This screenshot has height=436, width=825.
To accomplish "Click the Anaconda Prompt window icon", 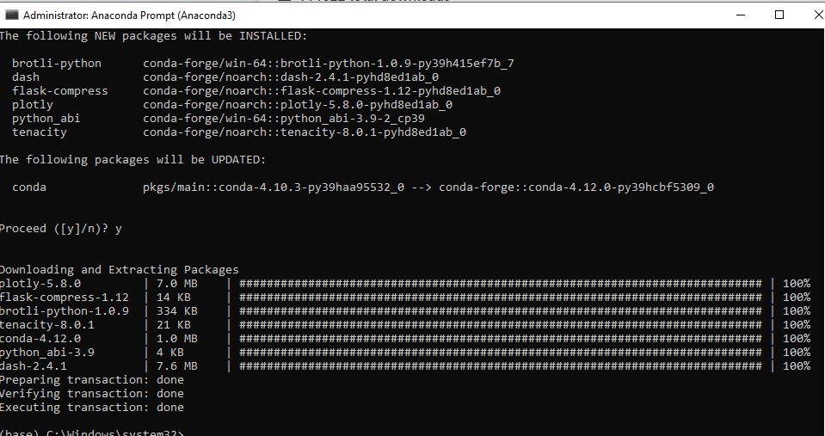I will [11, 15].
